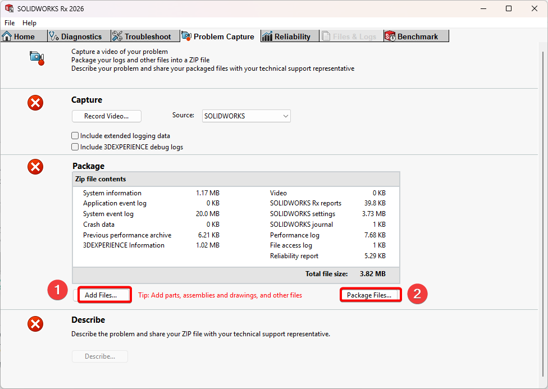Select the Problem Capture tab

coord(221,36)
